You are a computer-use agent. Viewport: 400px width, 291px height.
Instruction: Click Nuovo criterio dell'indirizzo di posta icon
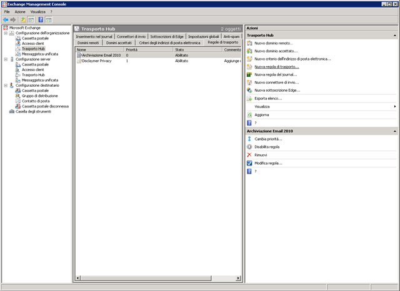click(249, 59)
